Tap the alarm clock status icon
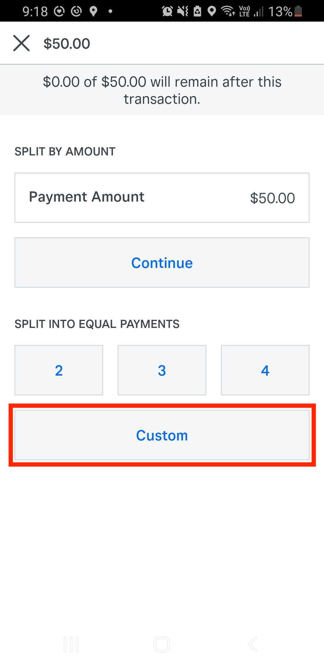The height and width of the screenshot is (666, 324). [167, 11]
